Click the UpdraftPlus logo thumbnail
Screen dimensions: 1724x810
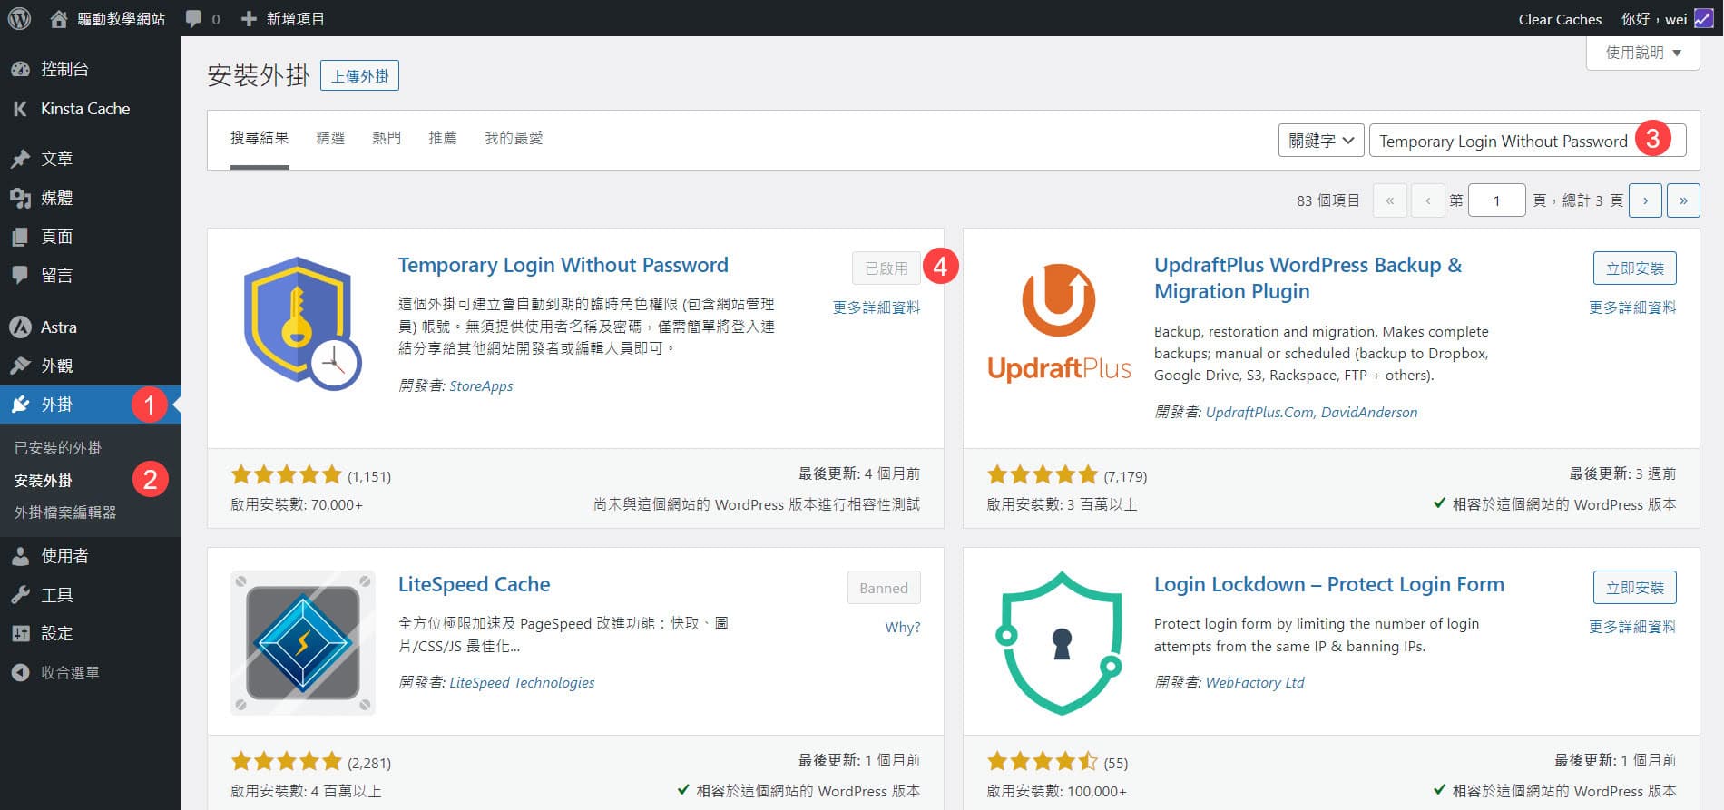(1059, 324)
